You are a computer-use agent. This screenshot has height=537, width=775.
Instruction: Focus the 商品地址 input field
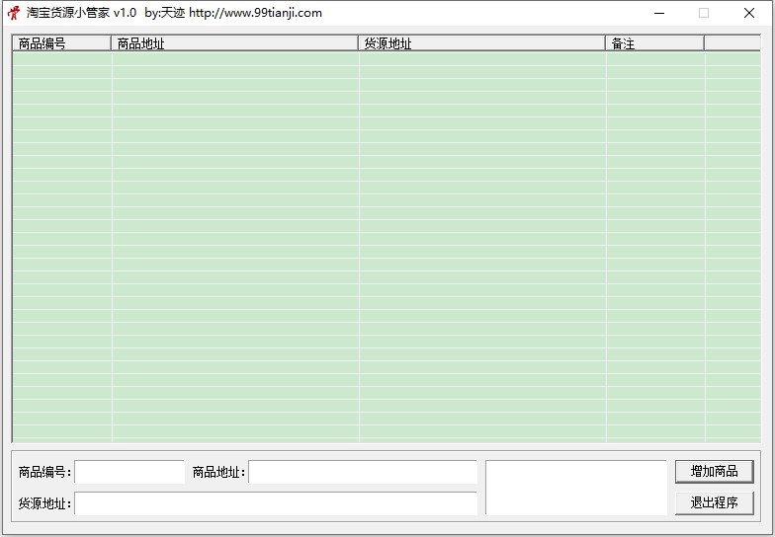pyautogui.click(x=363, y=472)
